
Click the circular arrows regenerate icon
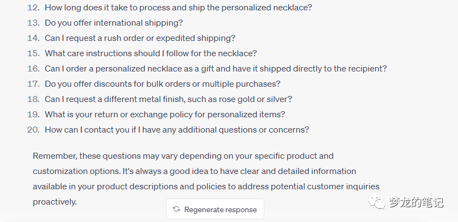[x=176, y=209]
